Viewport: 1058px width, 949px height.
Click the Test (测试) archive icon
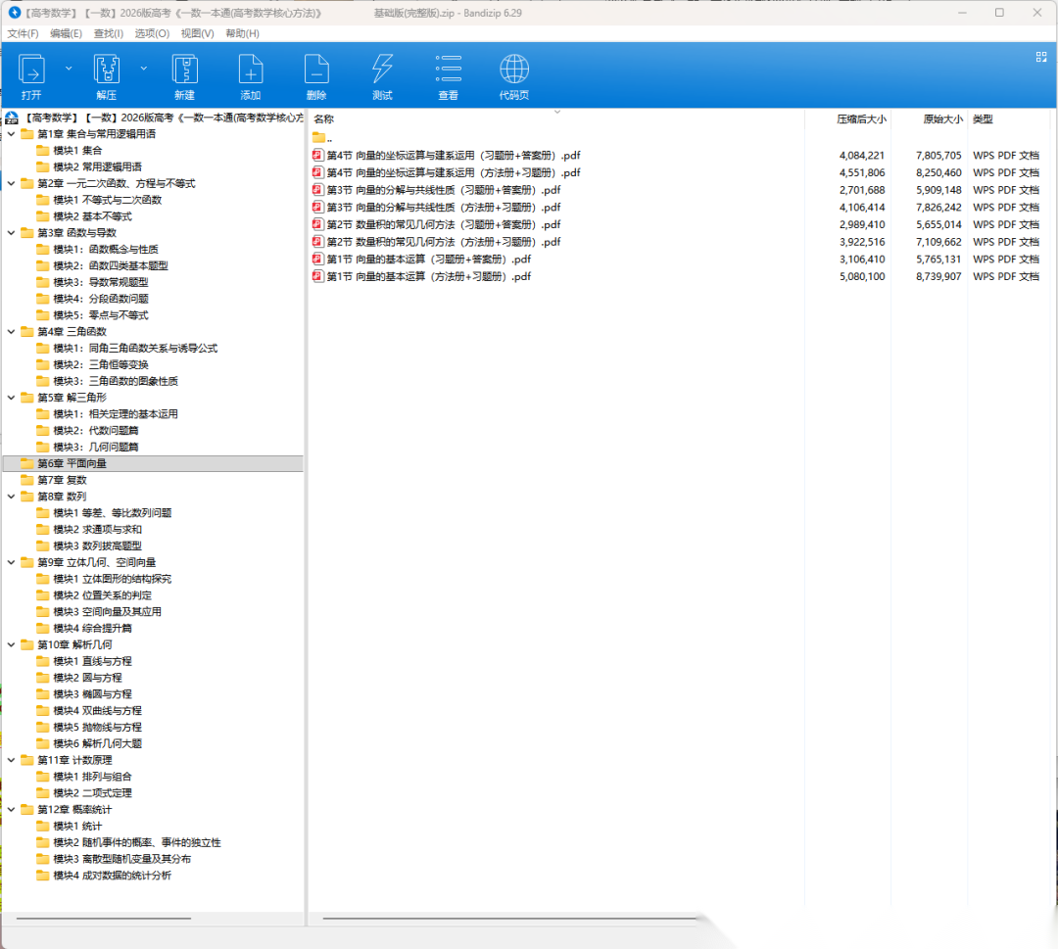(382, 70)
